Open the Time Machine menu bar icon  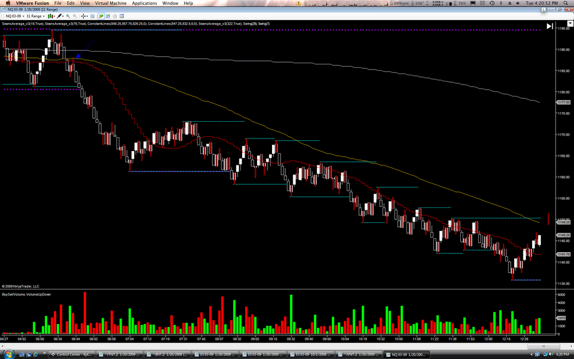pyautogui.click(x=492, y=3)
